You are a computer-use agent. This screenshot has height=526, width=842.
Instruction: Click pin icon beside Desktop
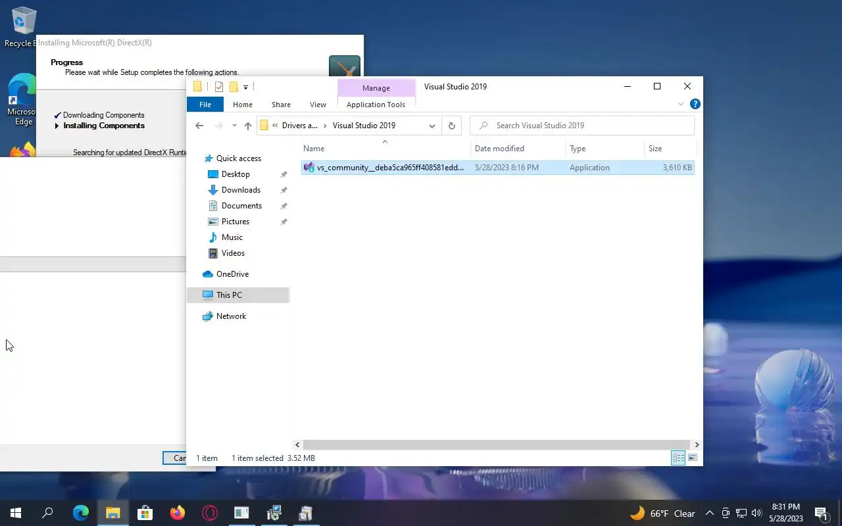[284, 174]
